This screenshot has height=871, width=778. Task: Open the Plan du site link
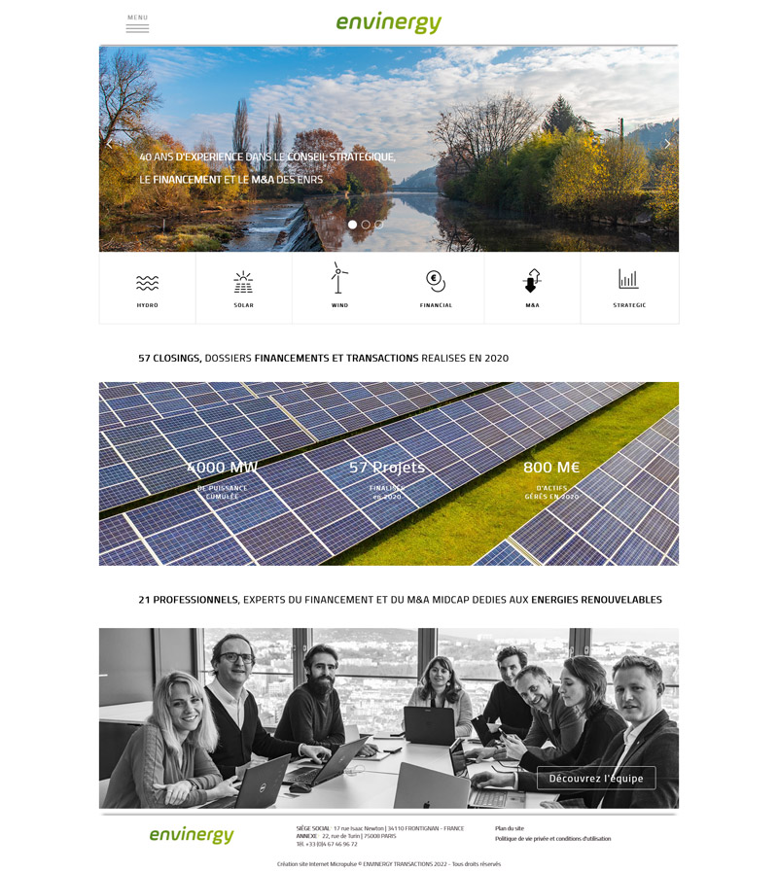tap(510, 828)
